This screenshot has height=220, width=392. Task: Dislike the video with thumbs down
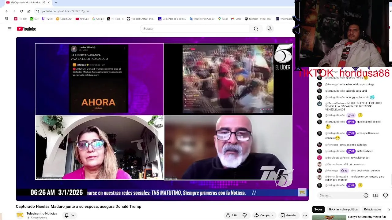244,215
